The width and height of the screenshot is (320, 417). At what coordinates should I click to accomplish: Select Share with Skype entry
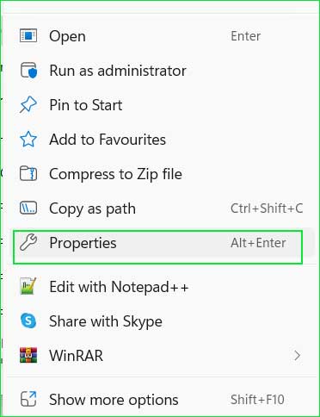(x=158, y=321)
